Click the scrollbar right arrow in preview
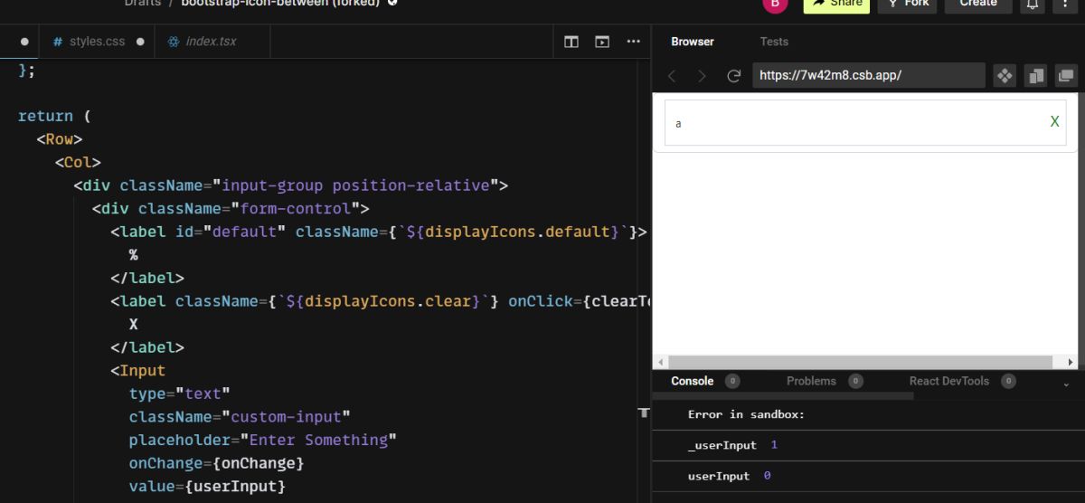1085x503 pixels. click(1071, 362)
